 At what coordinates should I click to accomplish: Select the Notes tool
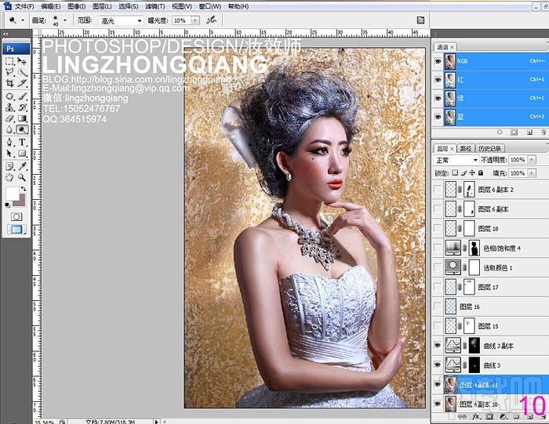9,166
